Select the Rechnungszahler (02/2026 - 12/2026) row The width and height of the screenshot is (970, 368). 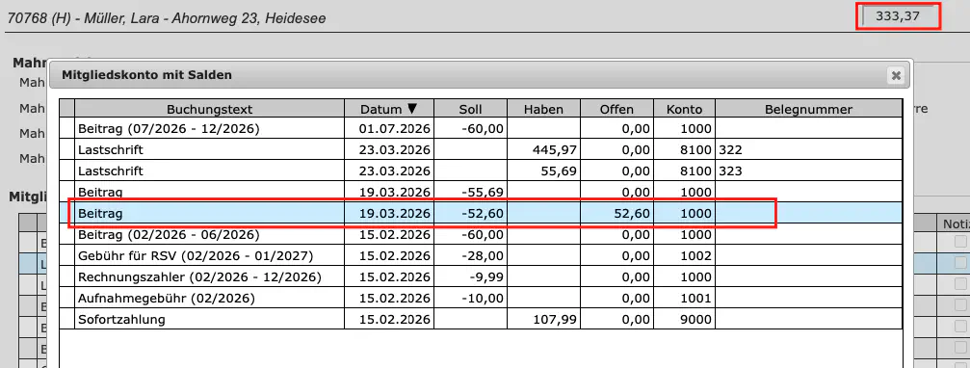(480, 277)
